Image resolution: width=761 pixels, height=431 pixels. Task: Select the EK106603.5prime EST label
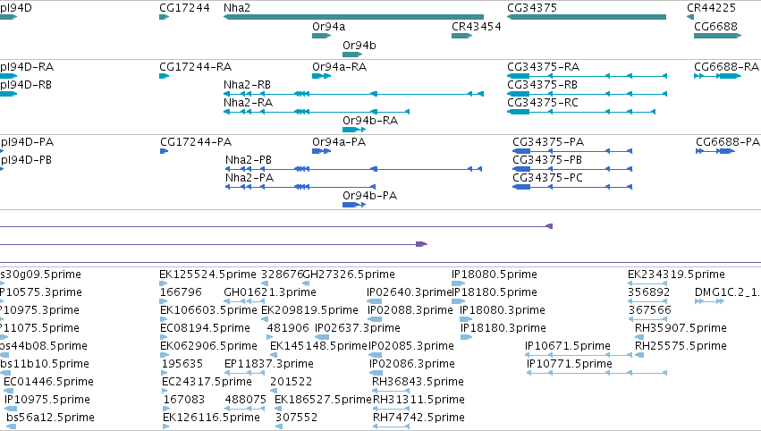tap(208, 310)
